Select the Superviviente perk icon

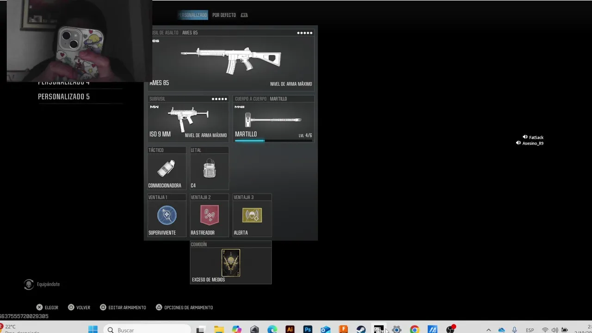(166, 215)
